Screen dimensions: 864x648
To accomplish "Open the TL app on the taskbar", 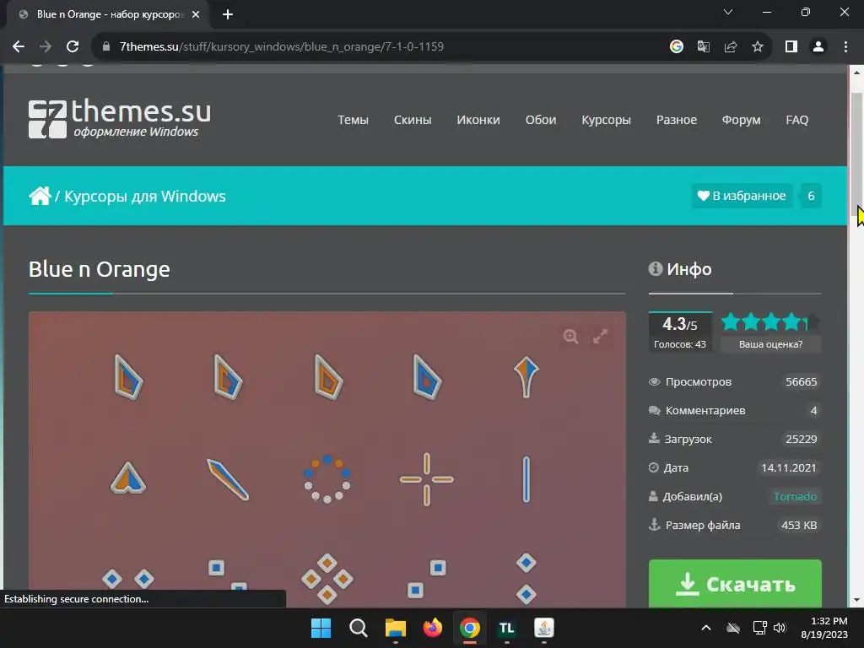I will (x=506, y=628).
